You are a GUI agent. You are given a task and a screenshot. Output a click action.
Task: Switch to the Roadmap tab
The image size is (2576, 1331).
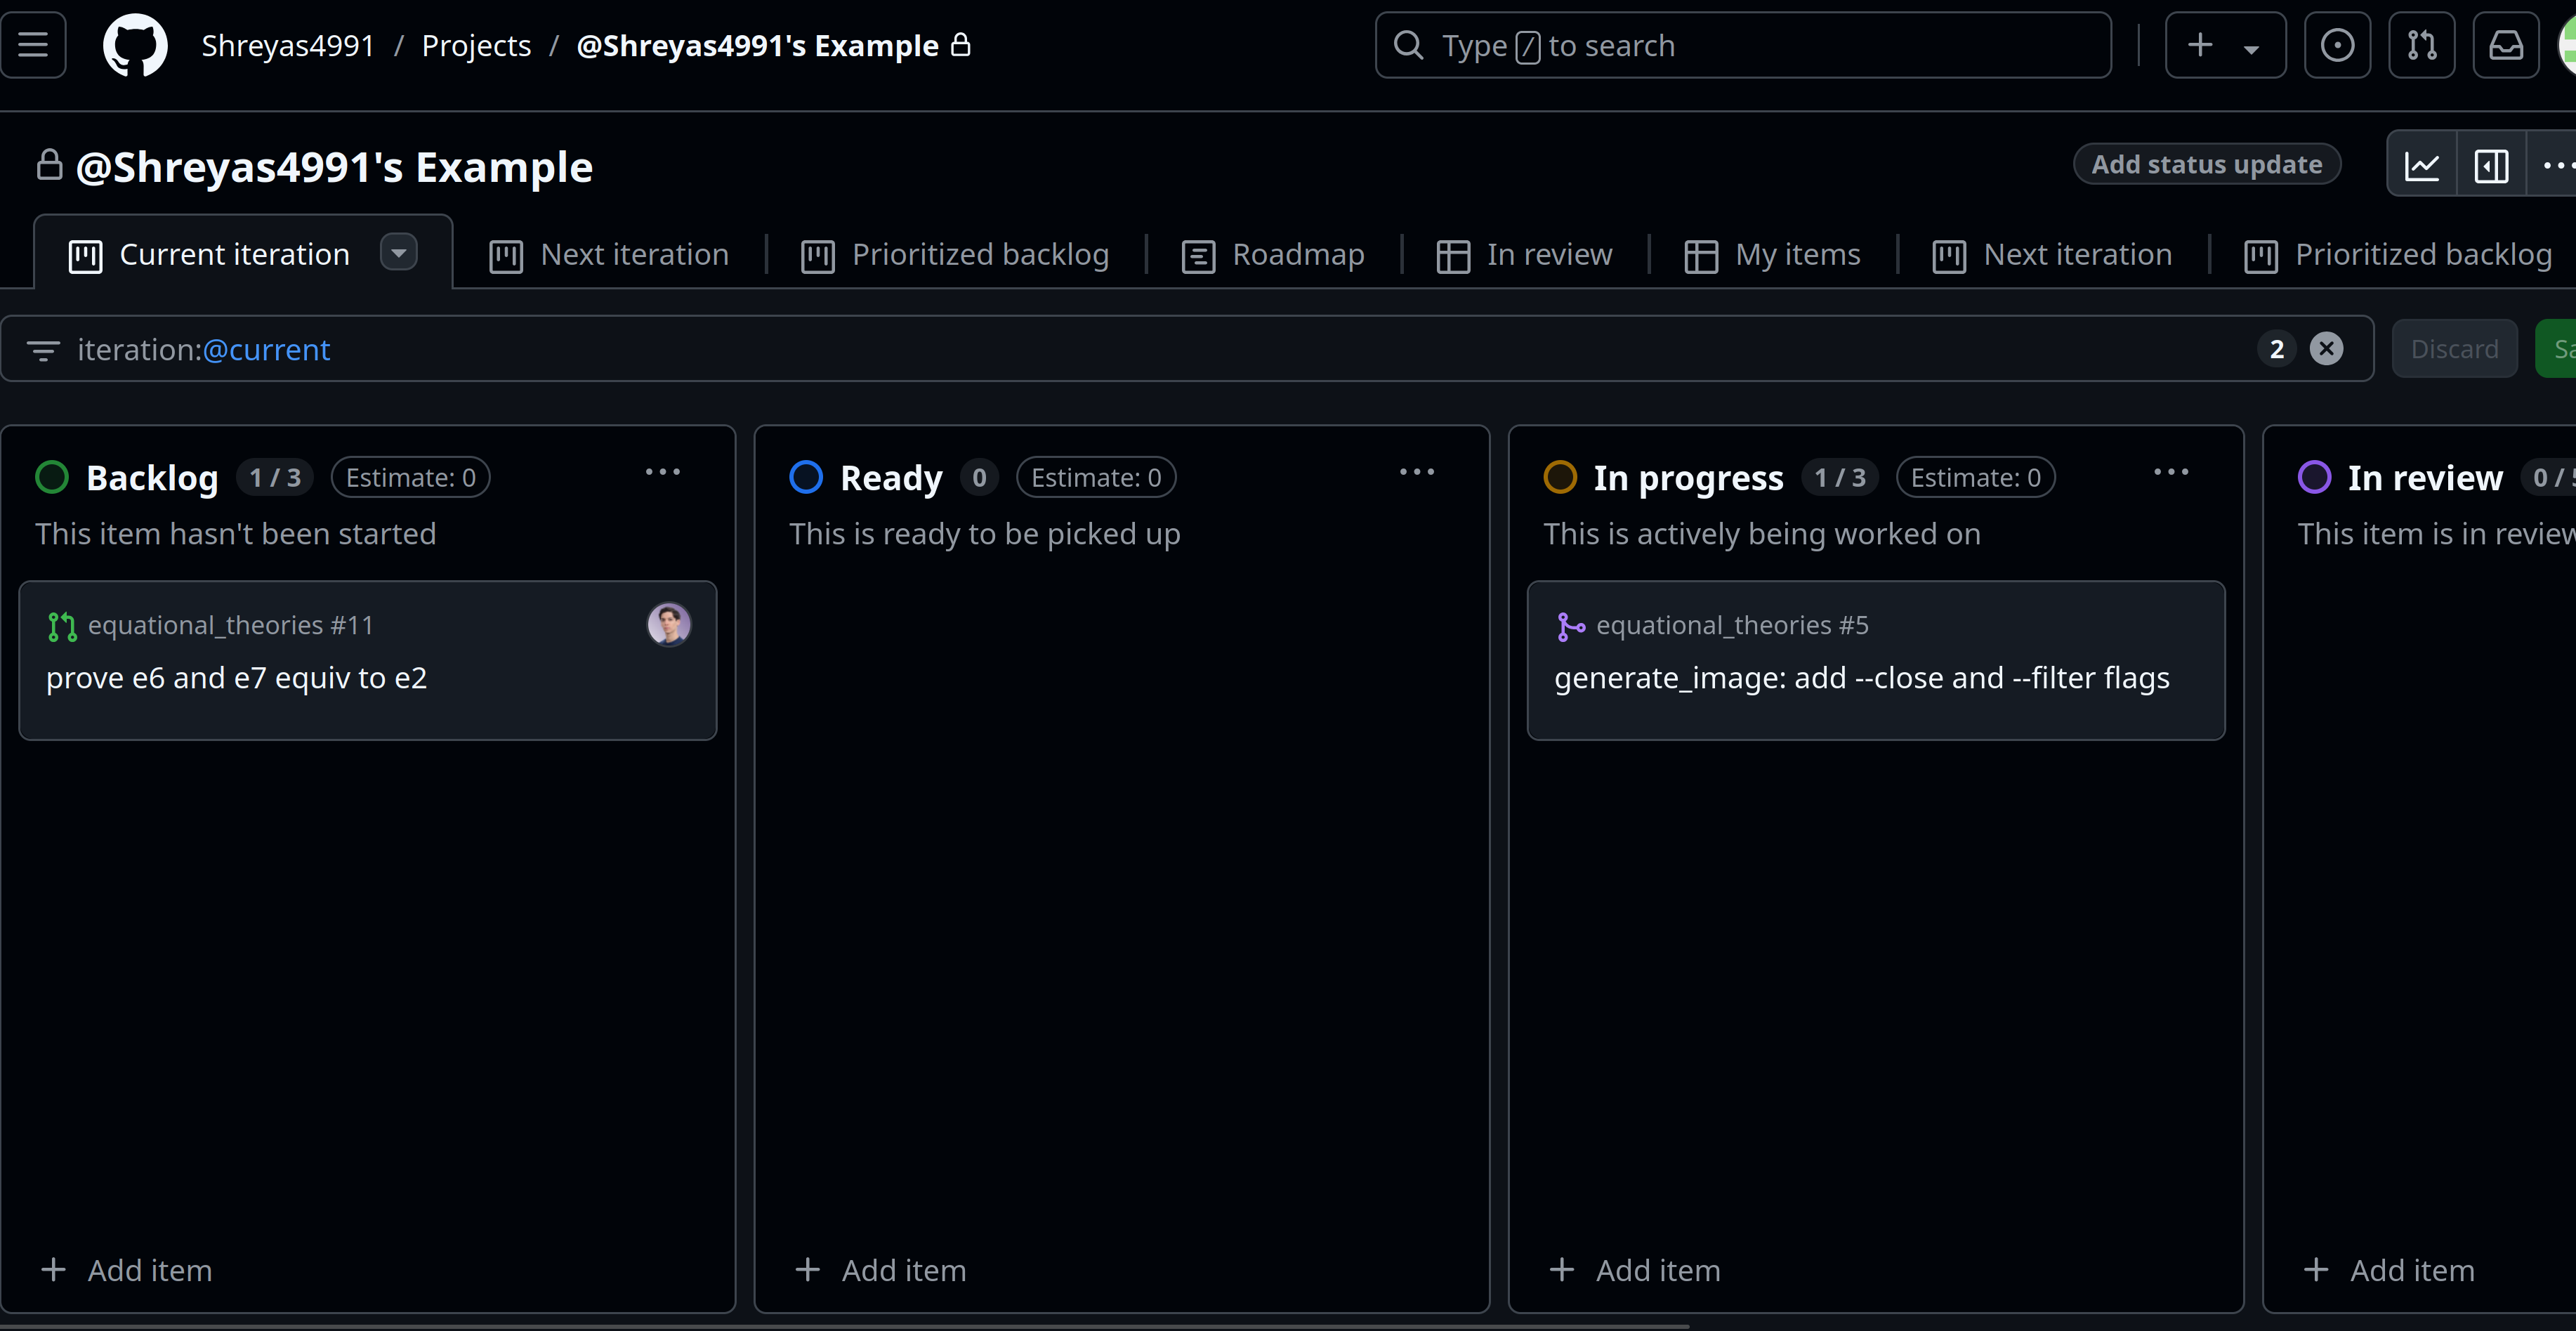(1273, 255)
